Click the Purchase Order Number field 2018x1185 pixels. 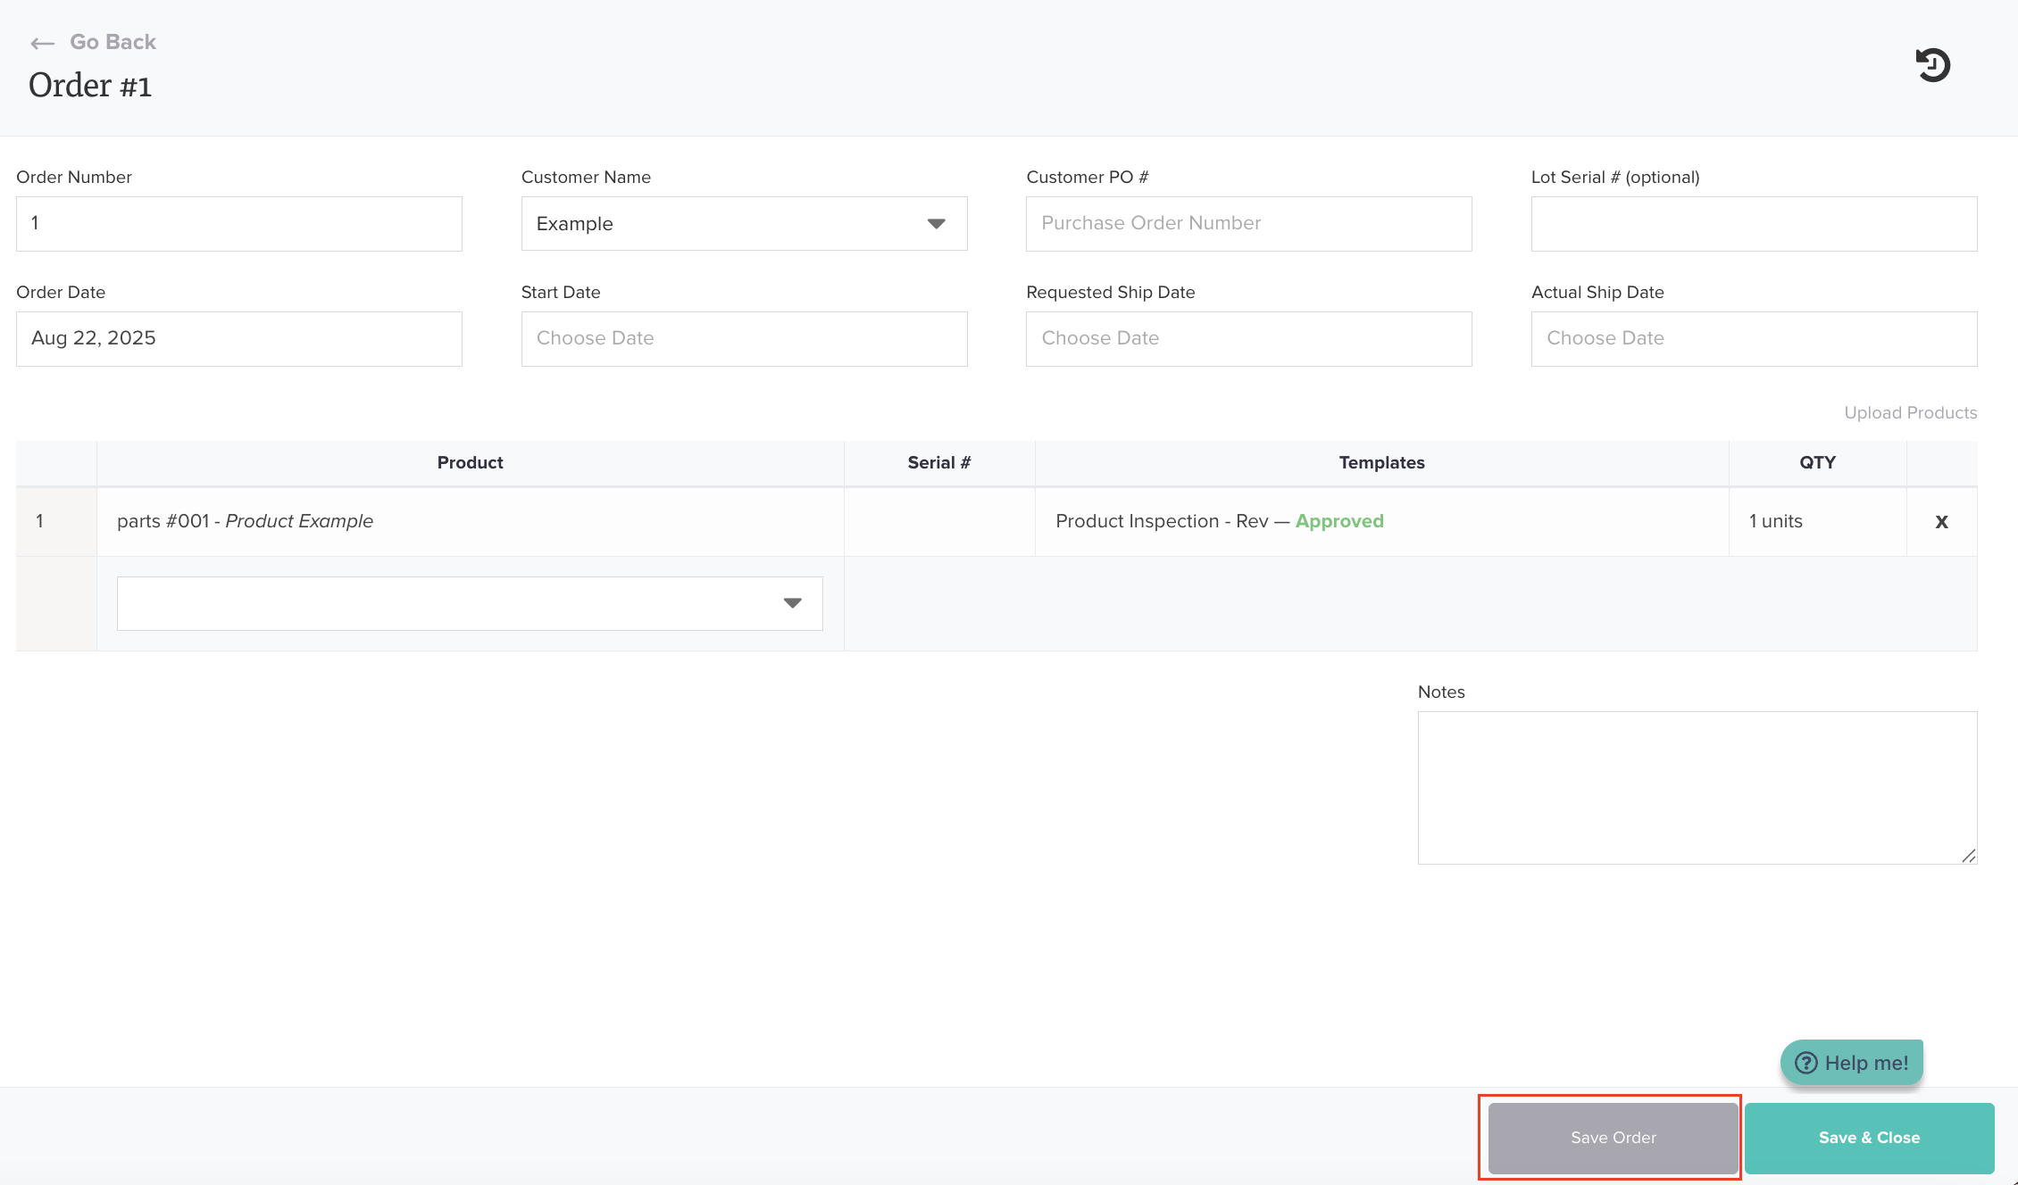(1248, 224)
